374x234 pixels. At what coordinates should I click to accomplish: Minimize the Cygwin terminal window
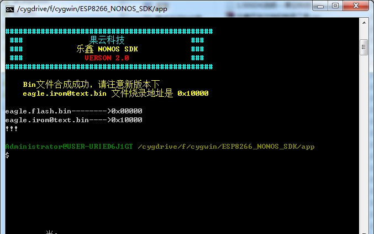coord(320,6)
